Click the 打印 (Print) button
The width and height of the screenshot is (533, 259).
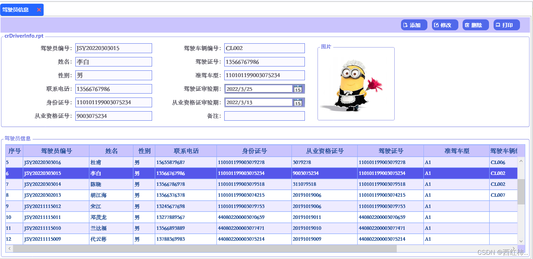[507, 25]
